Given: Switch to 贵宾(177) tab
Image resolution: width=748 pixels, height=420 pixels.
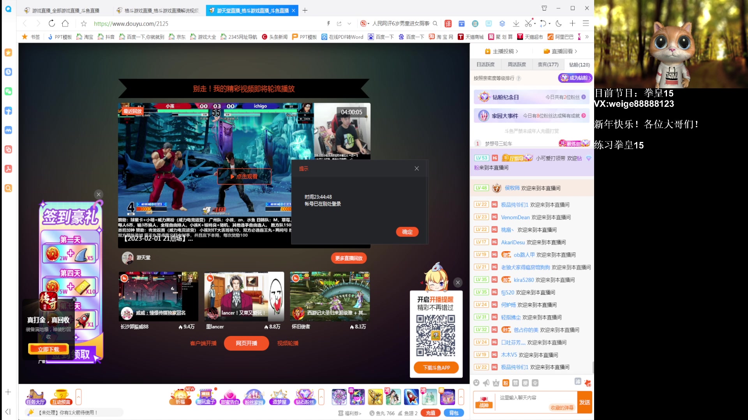Looking at the screenshot, I should 548,65.
